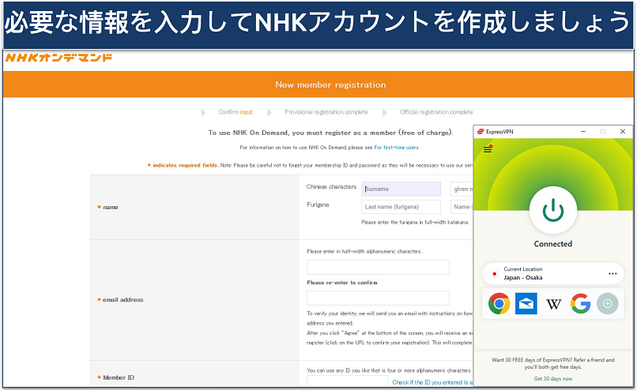
Task: Open the Mail shortcut in ExpressVPN
Action: (x=526, y=304)
